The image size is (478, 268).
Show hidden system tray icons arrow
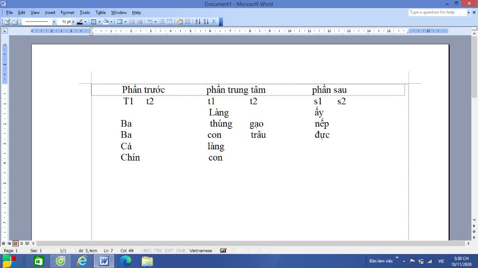pyautogui.click(x=404, y=261)
